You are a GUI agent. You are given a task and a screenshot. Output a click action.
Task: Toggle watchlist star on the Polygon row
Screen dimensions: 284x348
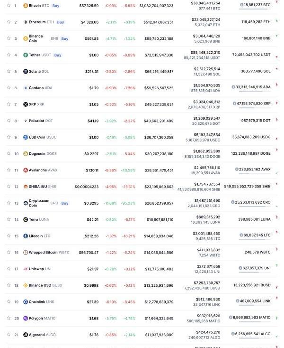click(x=9, y=318)
